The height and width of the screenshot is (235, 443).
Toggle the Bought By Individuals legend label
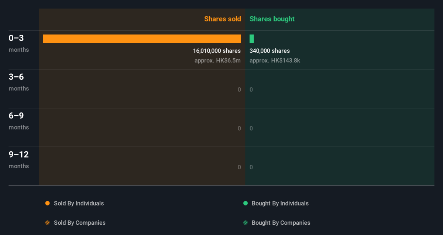pyautogui.click(x=280, y=203)
